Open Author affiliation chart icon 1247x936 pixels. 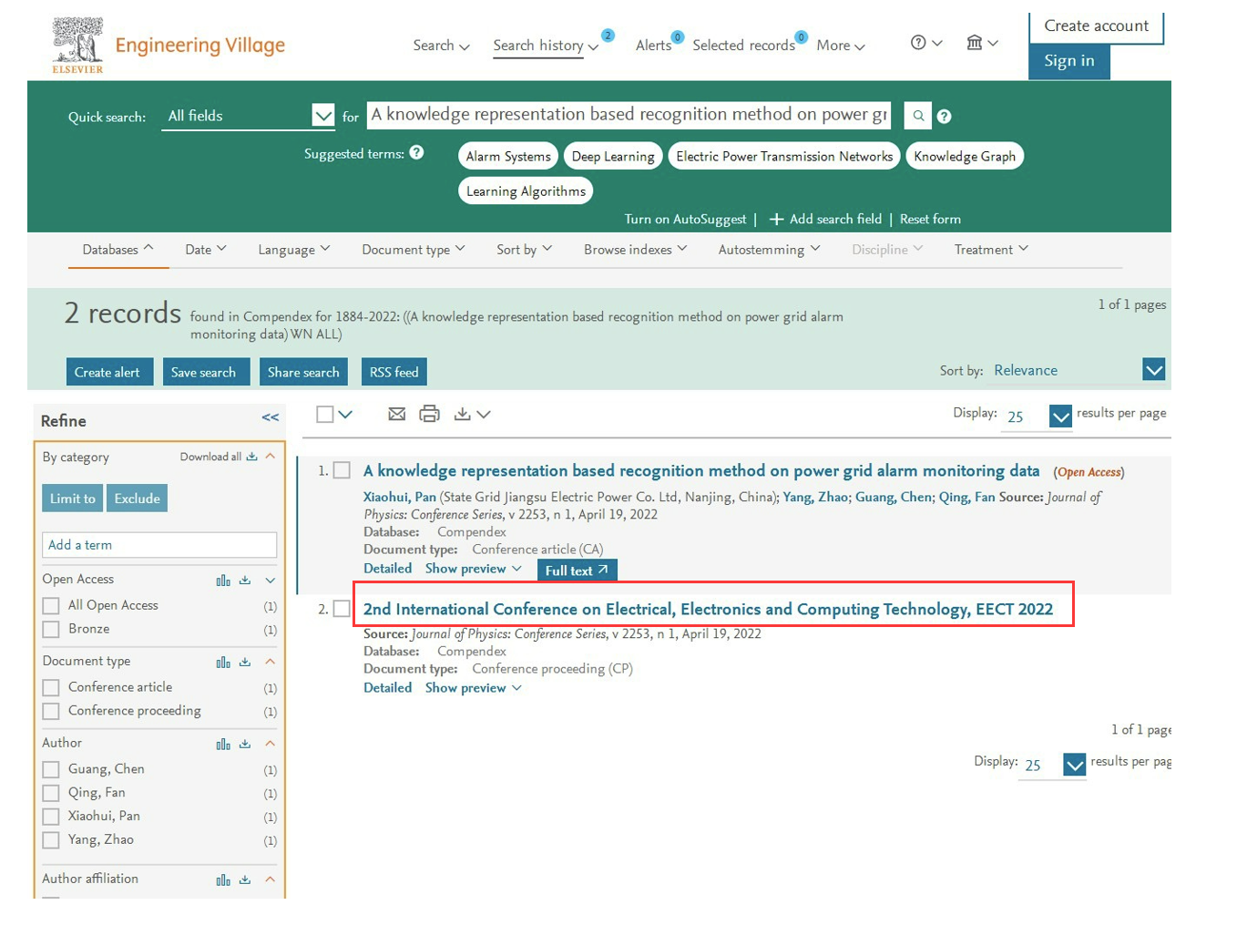tap(223, 880)
